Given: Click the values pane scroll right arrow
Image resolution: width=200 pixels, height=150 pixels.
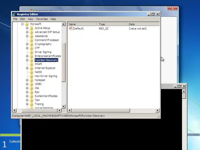Looking at the screenshot, I should pos(157,110).
